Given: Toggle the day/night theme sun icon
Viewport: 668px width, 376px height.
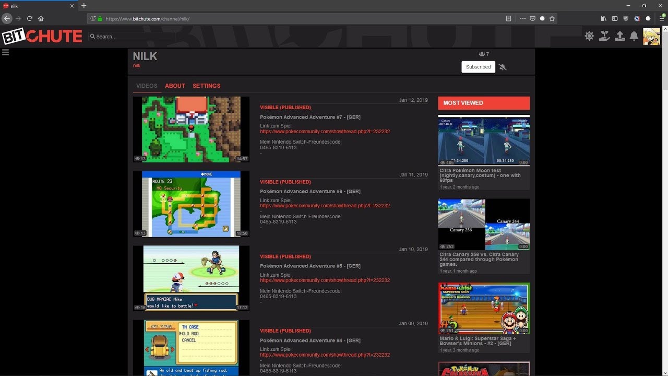Looking at the screenshot, I should click(589, 36).
